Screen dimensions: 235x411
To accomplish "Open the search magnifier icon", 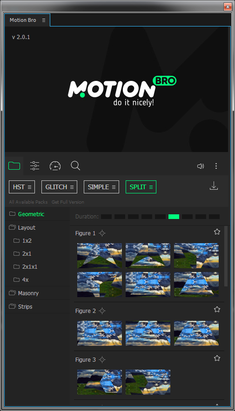I will point(75,166).
